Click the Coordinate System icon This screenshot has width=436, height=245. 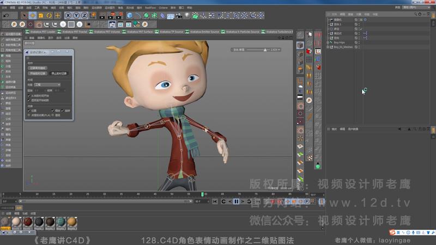(x=93, y=16)
